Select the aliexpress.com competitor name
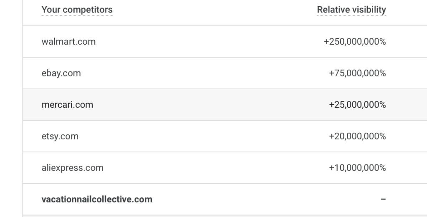Viewport: 427px width, 217px height. click(73, 168)
